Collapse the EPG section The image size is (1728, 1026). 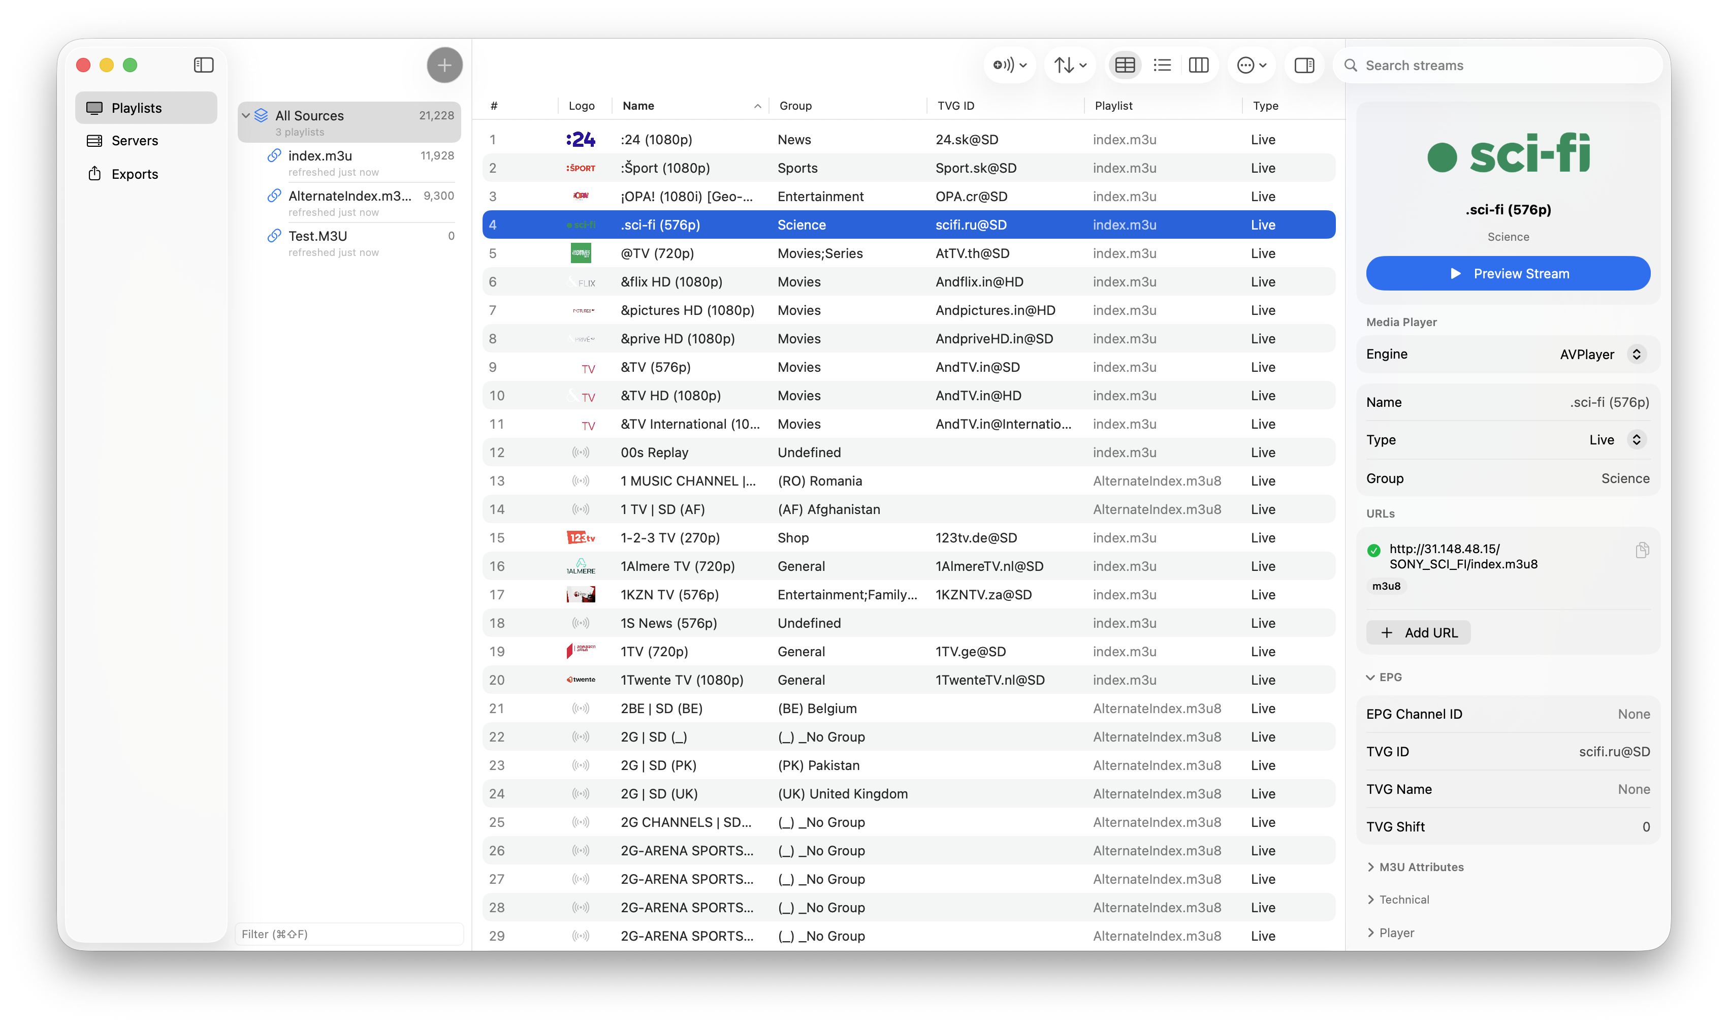click(1371, 677)
